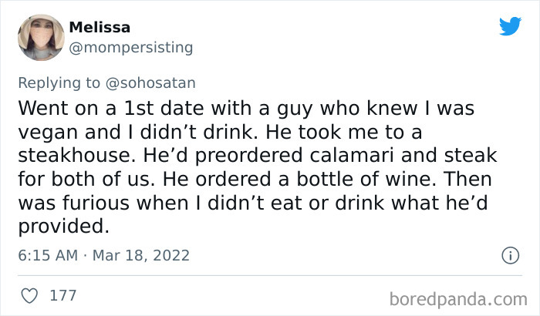The width and height of the screenshot is (540, 316).
Task: Open the @mompersisting handle
Action: (x=131, y=48)
